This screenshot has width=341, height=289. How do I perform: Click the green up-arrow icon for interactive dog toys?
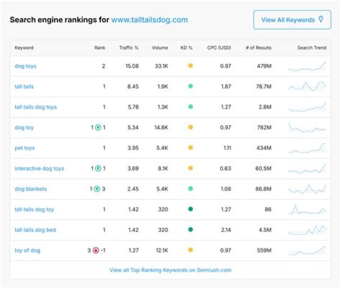tap(98, 168)
